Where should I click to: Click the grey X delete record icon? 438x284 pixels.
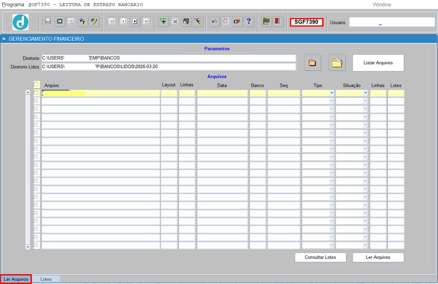[x=175, y=22]
